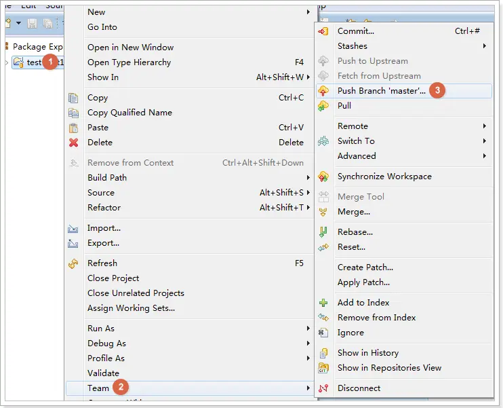Choose Refactor menu entry
Image resolution: width=503 pixels, height=408 pixels.
pos(190,208)
